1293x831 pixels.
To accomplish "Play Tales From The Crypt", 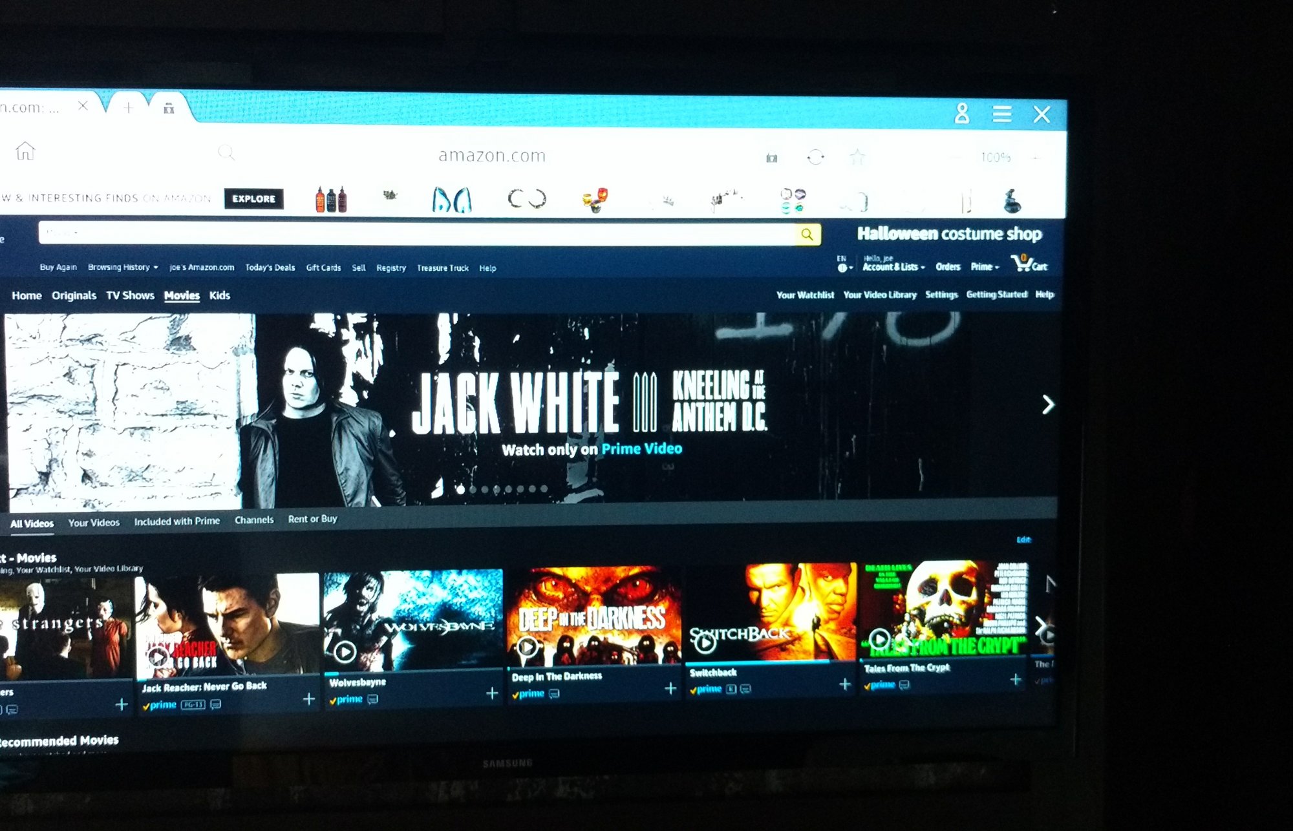I will click(879, 639).
